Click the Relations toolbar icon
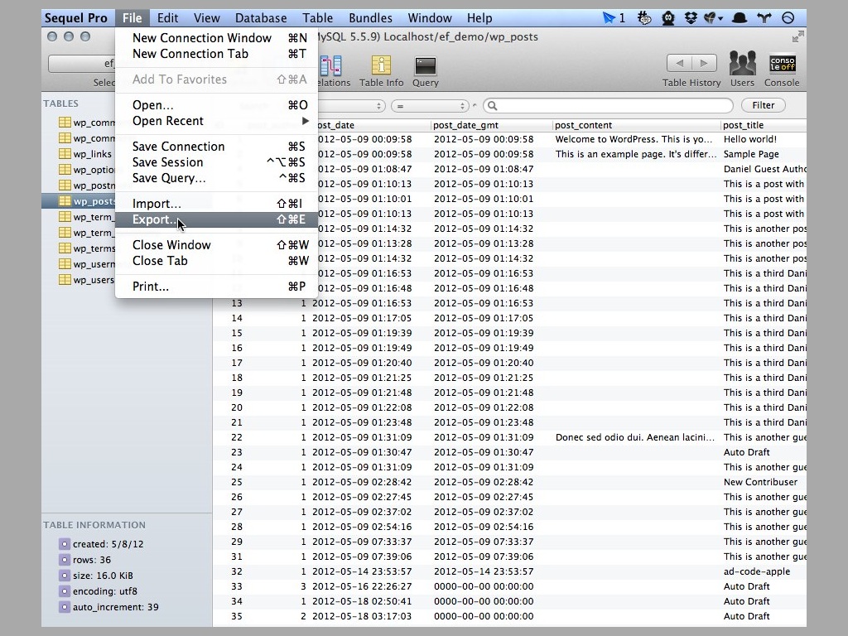This screenshot has height=636, width=848. pyautogui.click(x=330, y=66)
